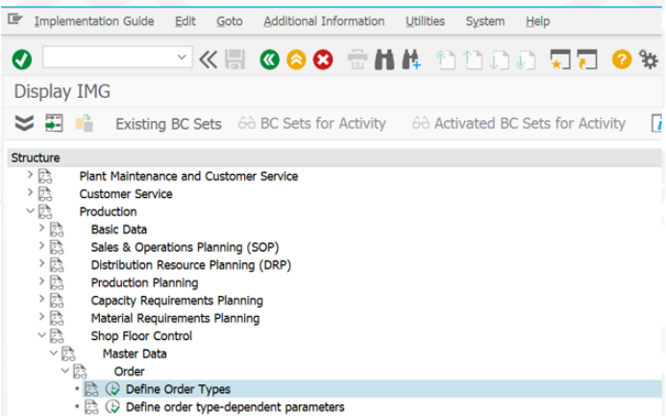Open the gear Customize Layout icon
This screenshot has width=666, height=416.
tap(649, 60)
